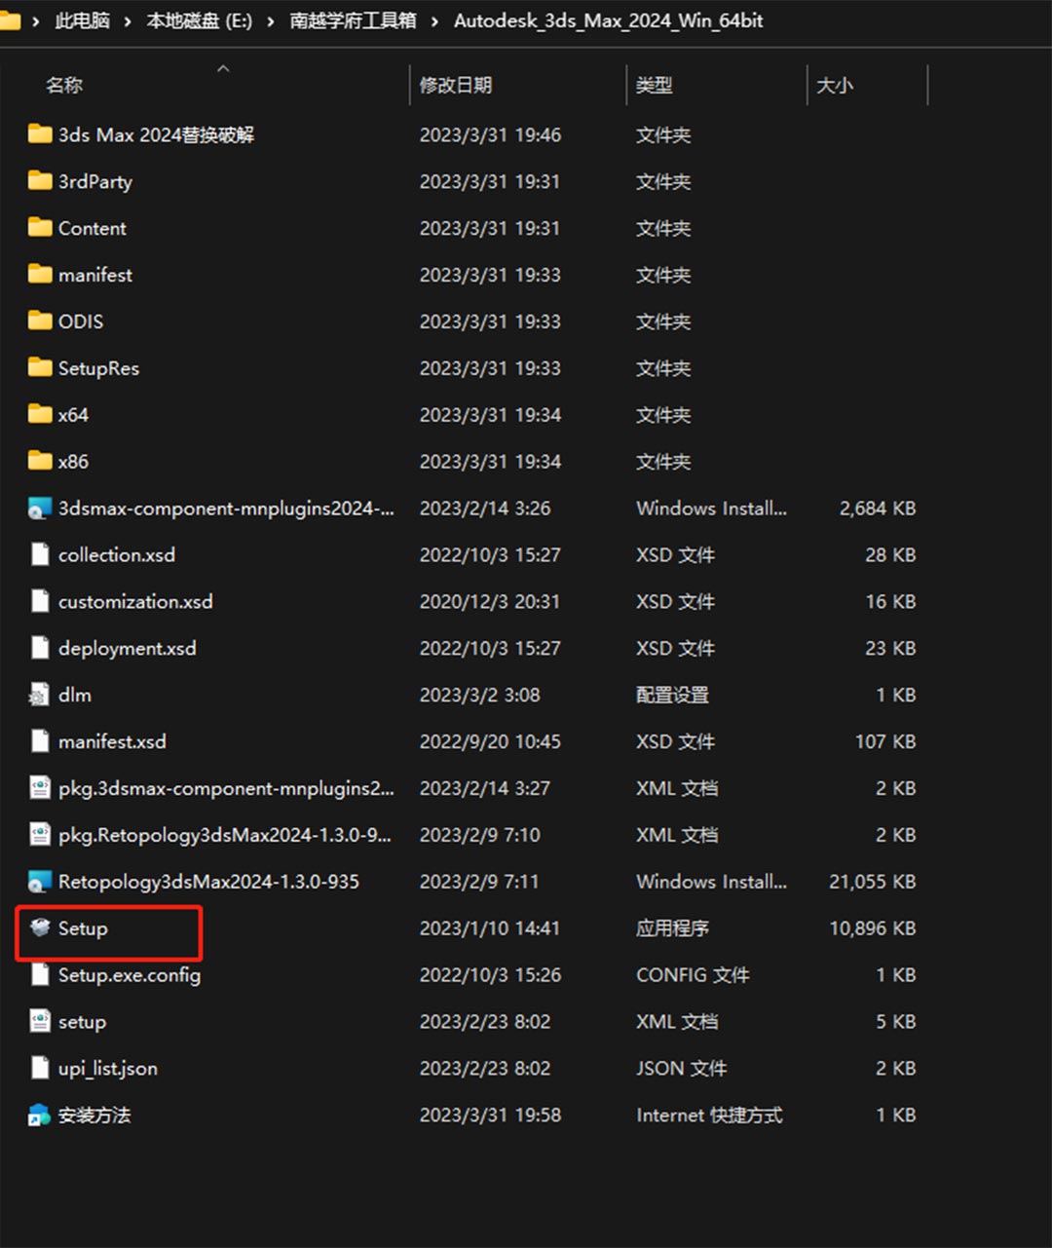Expand breadcrumb chevron after 本地磁盘 (E:)
Viewport: 1052px width, 1248px height.
[x=271, y=21]
